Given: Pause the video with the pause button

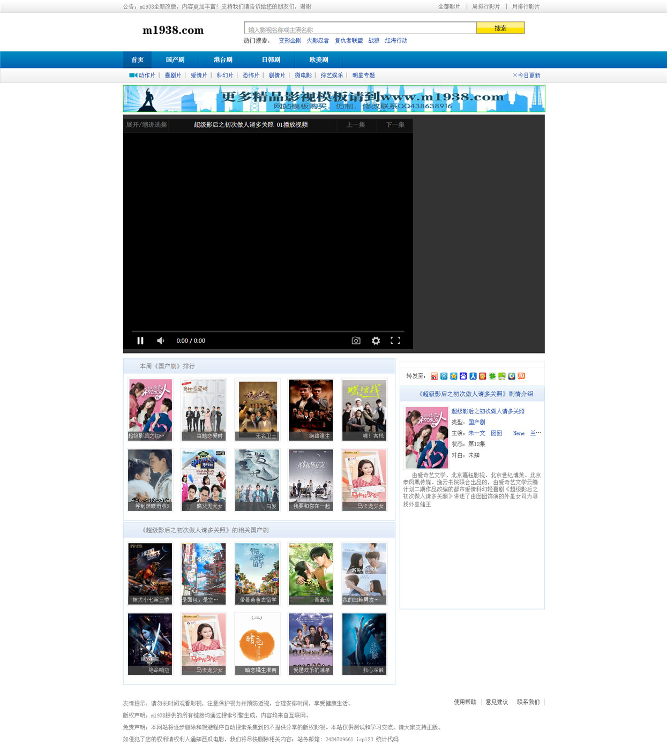Looking at the screenshot, I should [x=140, y=341].
